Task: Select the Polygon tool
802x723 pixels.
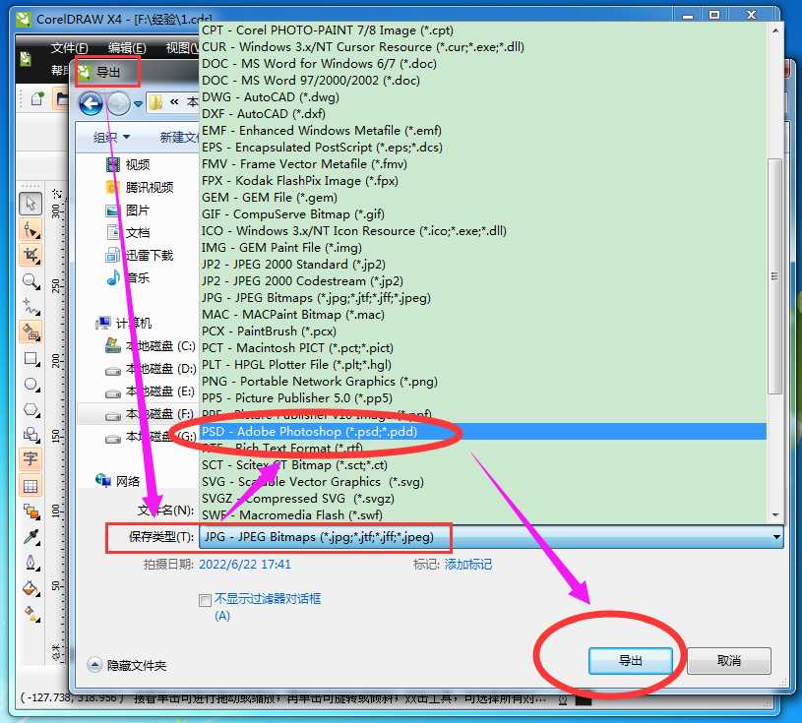Action: [31, 409]
